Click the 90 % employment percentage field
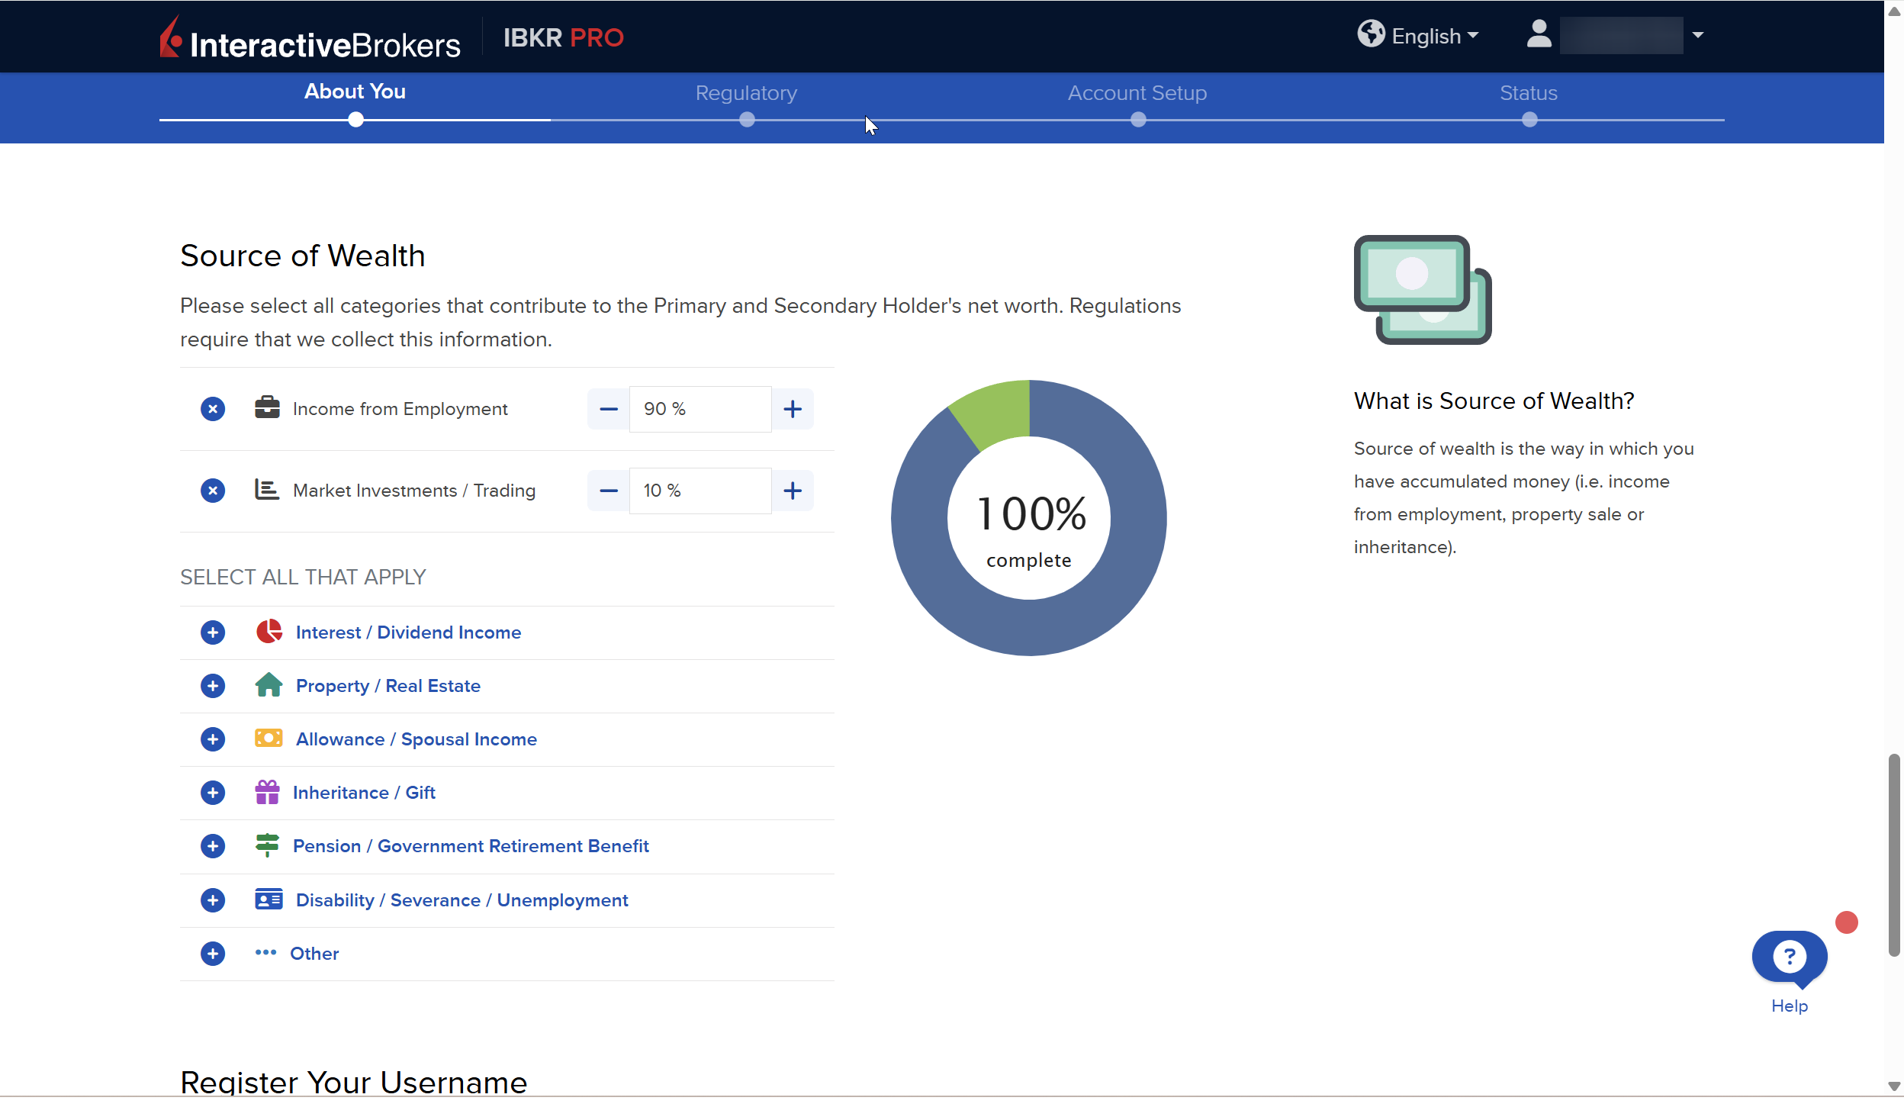 click(x=700, y=409)
